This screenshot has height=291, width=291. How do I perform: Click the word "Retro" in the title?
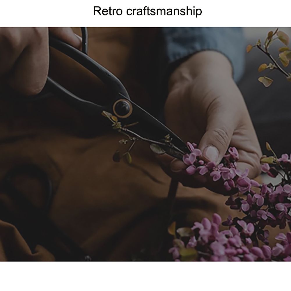(108, 11)
